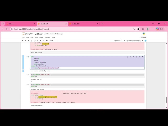Paste cell using the clipboard toolbar icon
Viewport: 168px width, 126px height.
[x=35, y=41]
